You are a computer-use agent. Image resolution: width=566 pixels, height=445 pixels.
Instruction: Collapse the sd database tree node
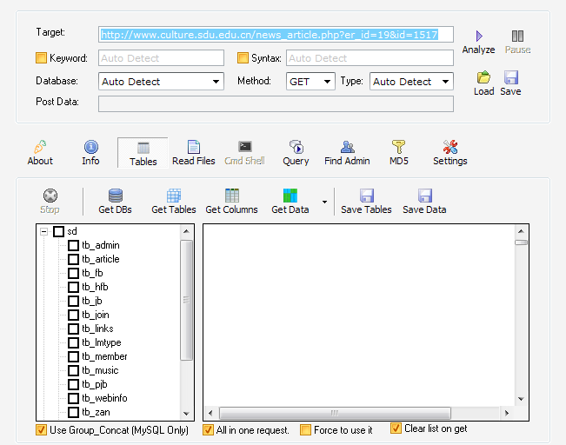click(44, 231)
